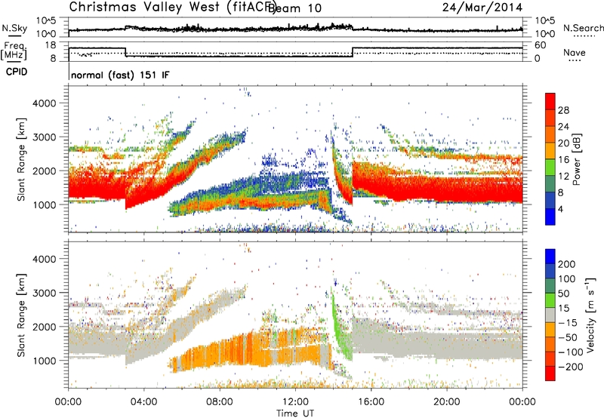Viewport: 604px width, 418px height.
Task: Click the 'Beam 10' label
Action: point(294,8)
